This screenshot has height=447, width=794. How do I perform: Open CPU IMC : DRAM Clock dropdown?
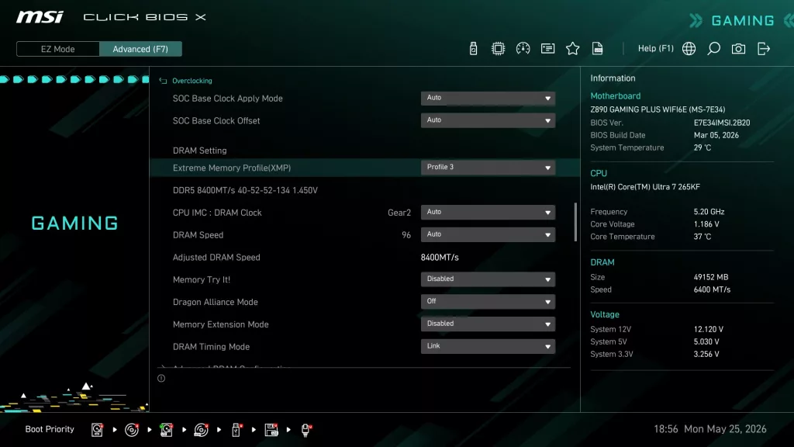click(x=488, y=212)
